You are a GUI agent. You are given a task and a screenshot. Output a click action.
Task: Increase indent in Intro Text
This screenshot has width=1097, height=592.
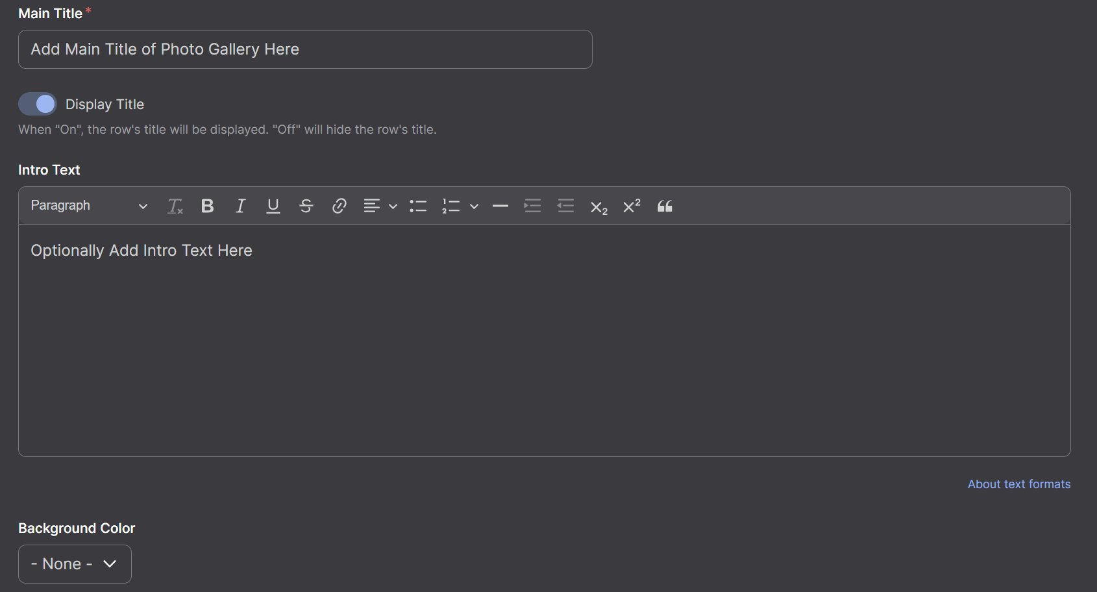[x=532, y=206]
